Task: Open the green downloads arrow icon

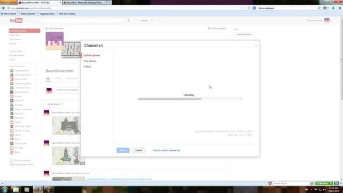Action: [x=333, y=8]
